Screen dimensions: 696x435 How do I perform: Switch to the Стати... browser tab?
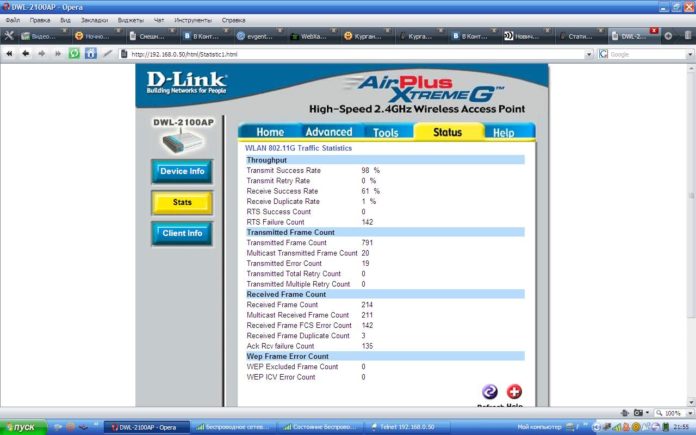click(x=582, y=36)
